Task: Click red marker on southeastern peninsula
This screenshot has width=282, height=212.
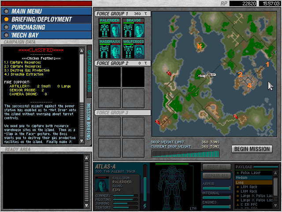Action: (x=235, y=116)
